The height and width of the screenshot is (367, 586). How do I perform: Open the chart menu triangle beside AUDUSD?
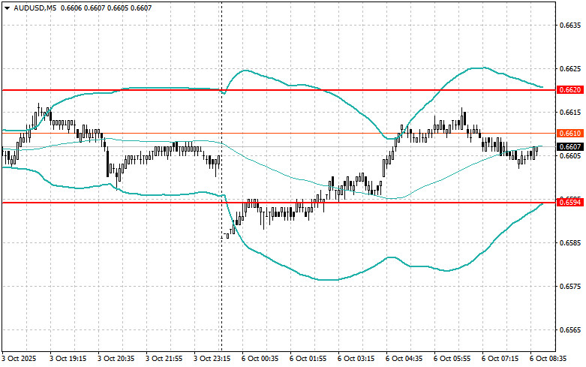(x=8, y=8)
